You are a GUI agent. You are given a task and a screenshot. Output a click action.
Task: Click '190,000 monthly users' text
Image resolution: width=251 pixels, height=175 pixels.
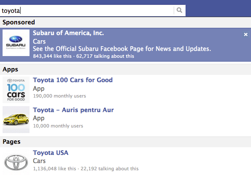click(x=59, y=96)
